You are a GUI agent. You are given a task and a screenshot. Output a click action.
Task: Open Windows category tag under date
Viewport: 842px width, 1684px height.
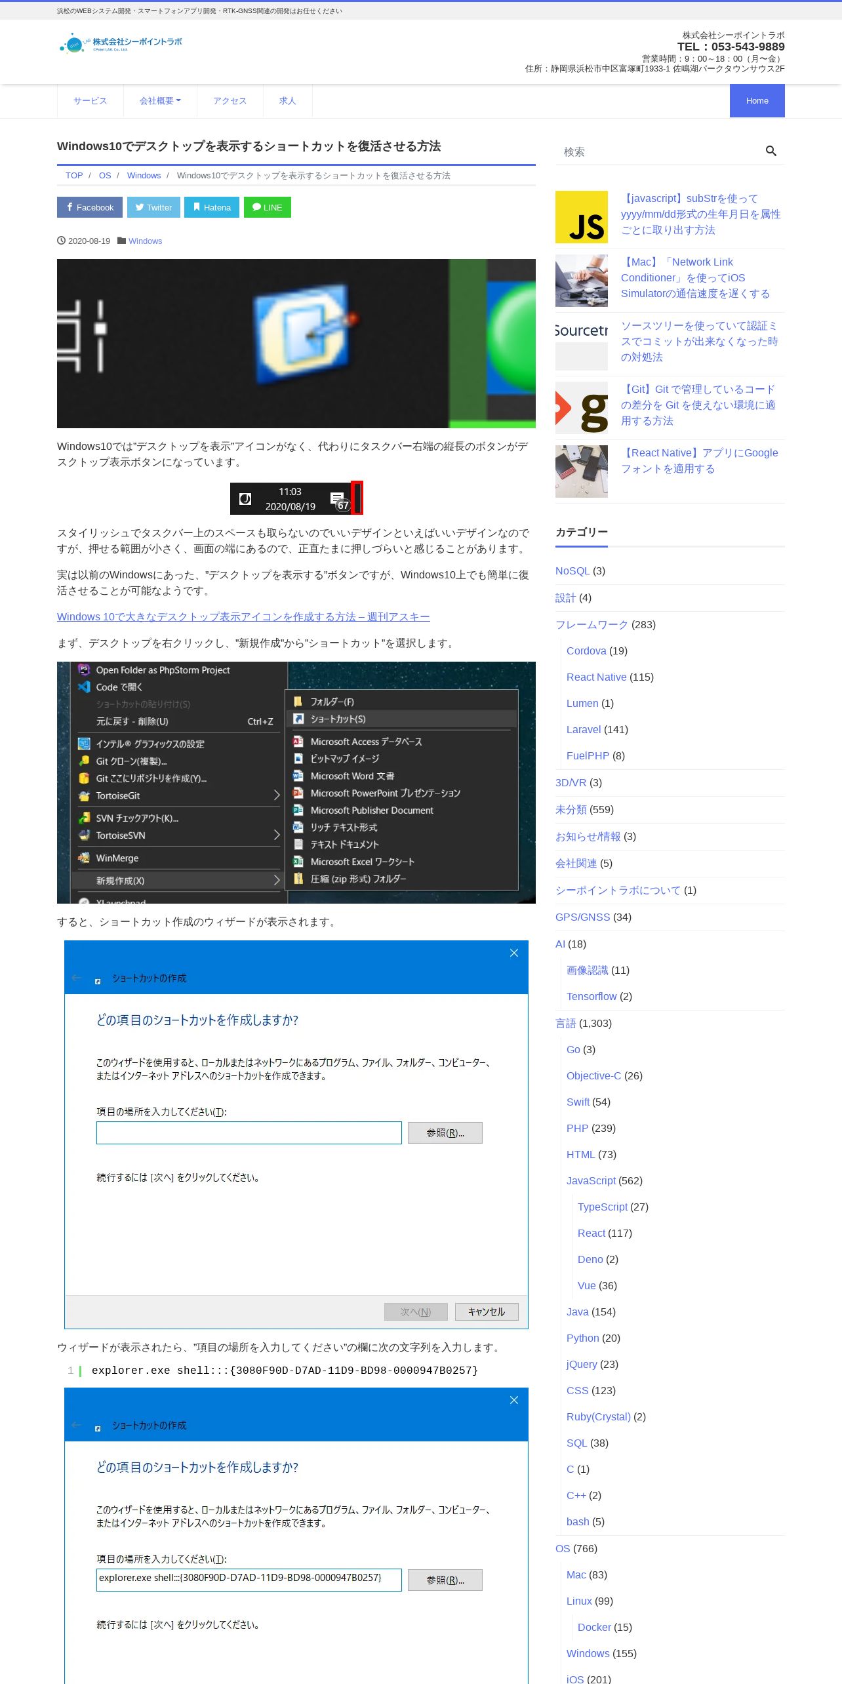145,241
